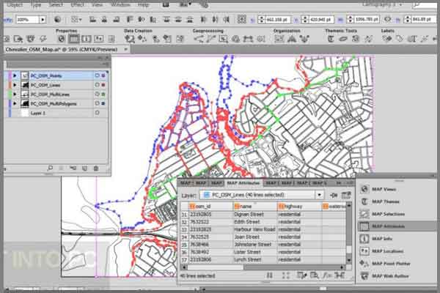Open the MAP Point Plotter panel
Screen dimensions: 440x293
coord(389,263)
